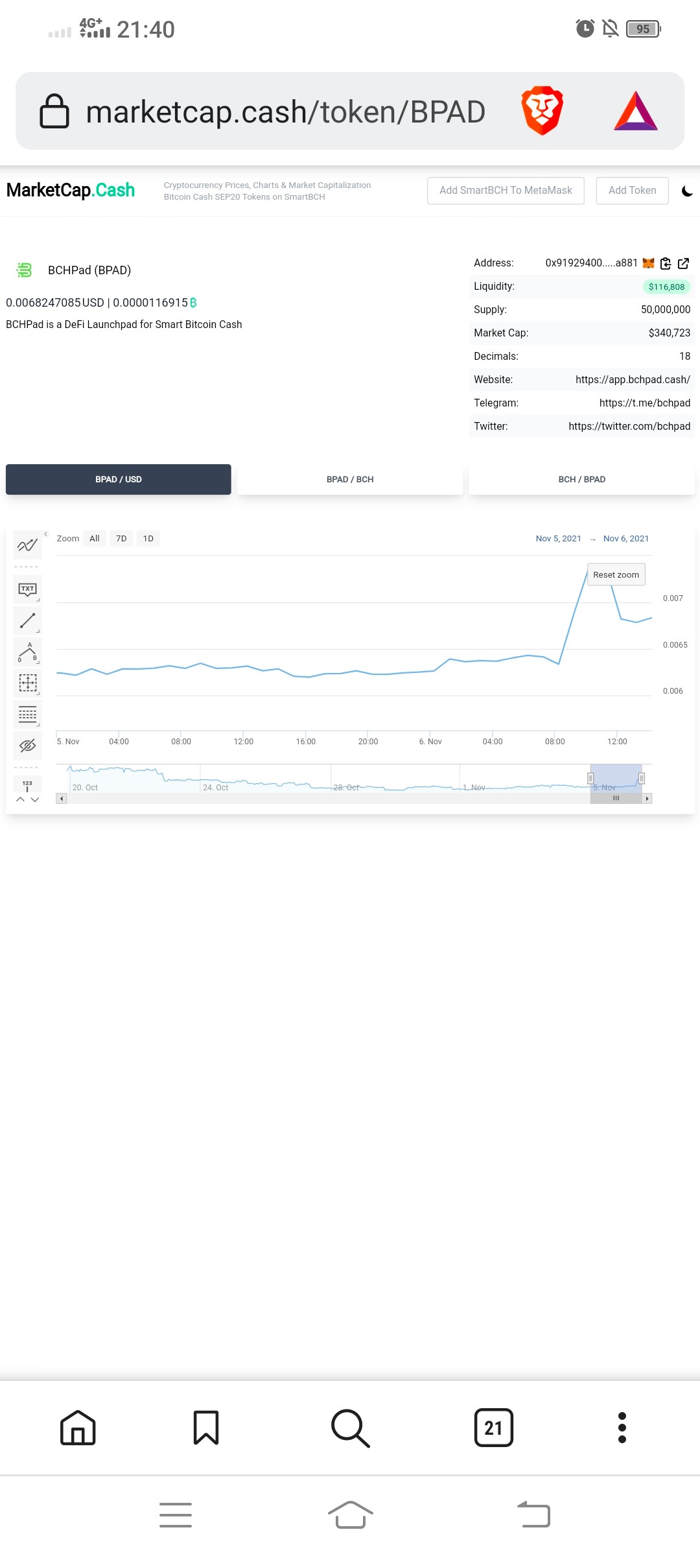Viewport: 700px width, 1556px height.
Task: Click the $340,723 market cap value
Action: 670,333
